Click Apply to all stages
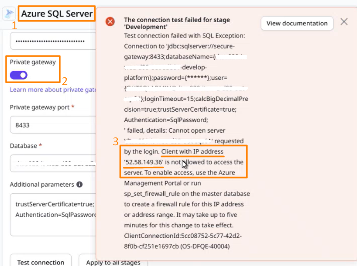Image resolution: width=357 pixels, height=266 pixels. pyautogui.click(x=113, y=262)
